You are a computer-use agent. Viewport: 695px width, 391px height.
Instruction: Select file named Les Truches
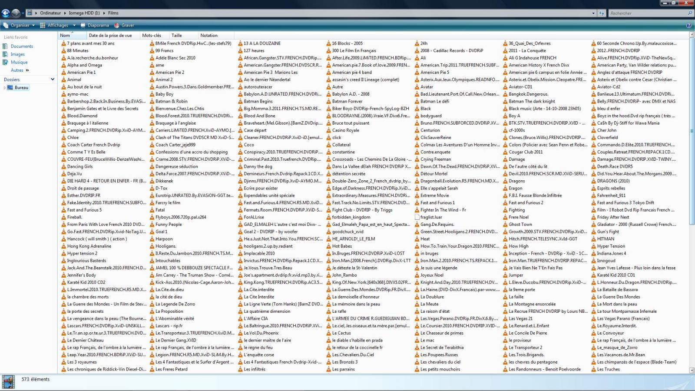(609, 369)
